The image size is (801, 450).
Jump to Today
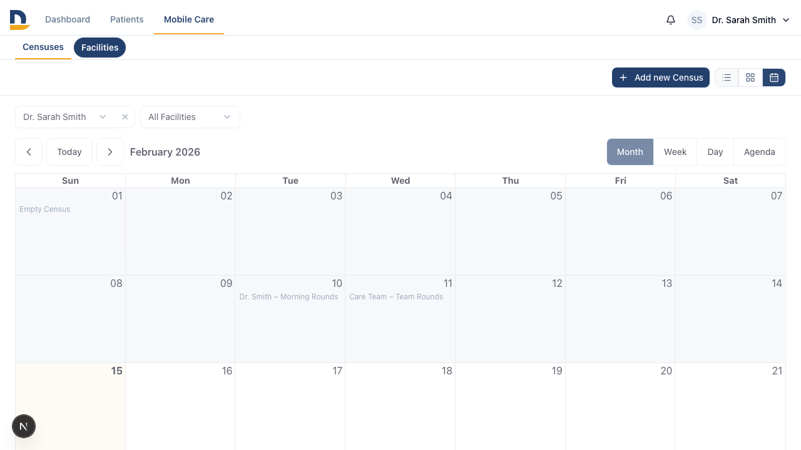click(x=69, y=152)
